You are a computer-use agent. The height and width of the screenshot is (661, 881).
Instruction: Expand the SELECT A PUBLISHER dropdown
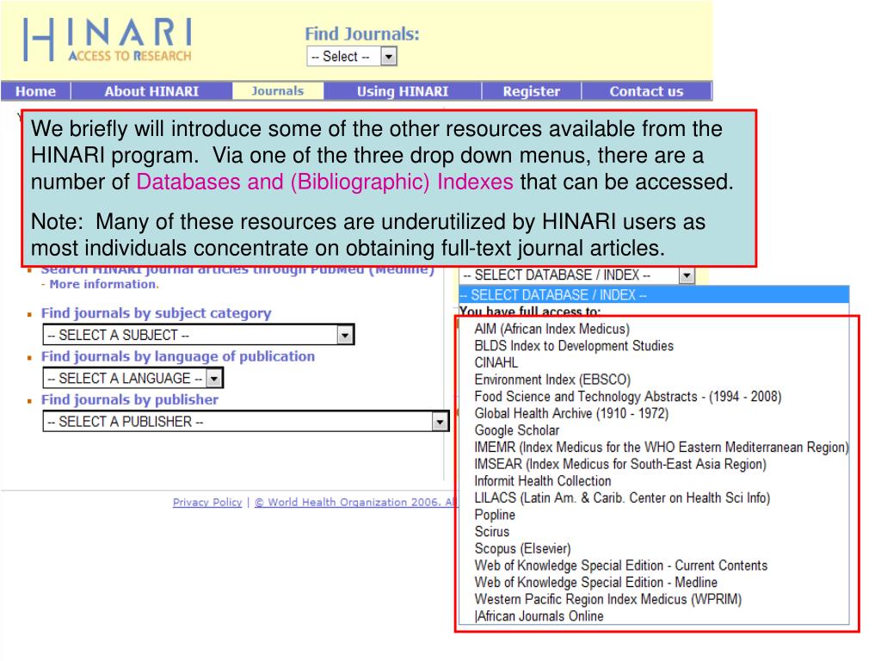point(245,421)
